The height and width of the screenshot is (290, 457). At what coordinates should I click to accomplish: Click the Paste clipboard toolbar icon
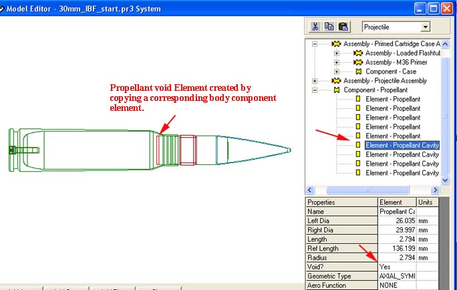point(343,27)
